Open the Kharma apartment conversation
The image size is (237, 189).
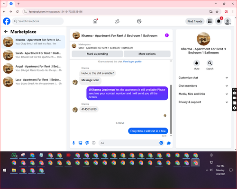[33, 42]
